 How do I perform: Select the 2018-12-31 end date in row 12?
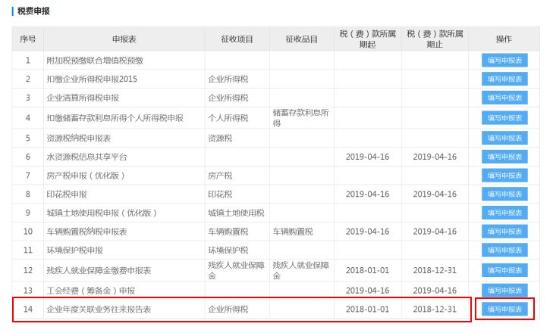click(435, 270)
